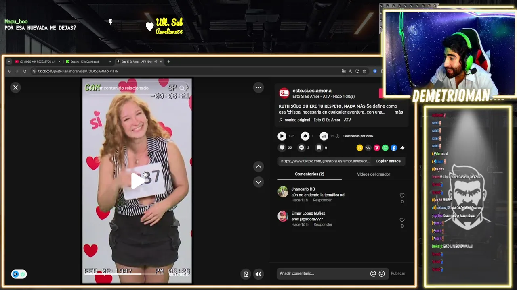Open the esto.si.es.amor.a username link

tap(312, 91)
